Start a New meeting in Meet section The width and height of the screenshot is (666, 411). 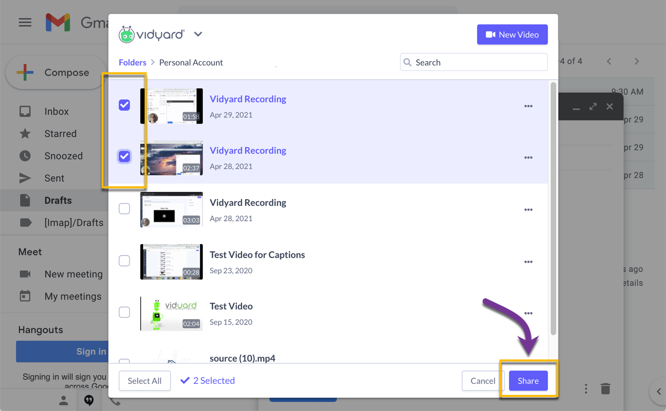tap(73, 274)
